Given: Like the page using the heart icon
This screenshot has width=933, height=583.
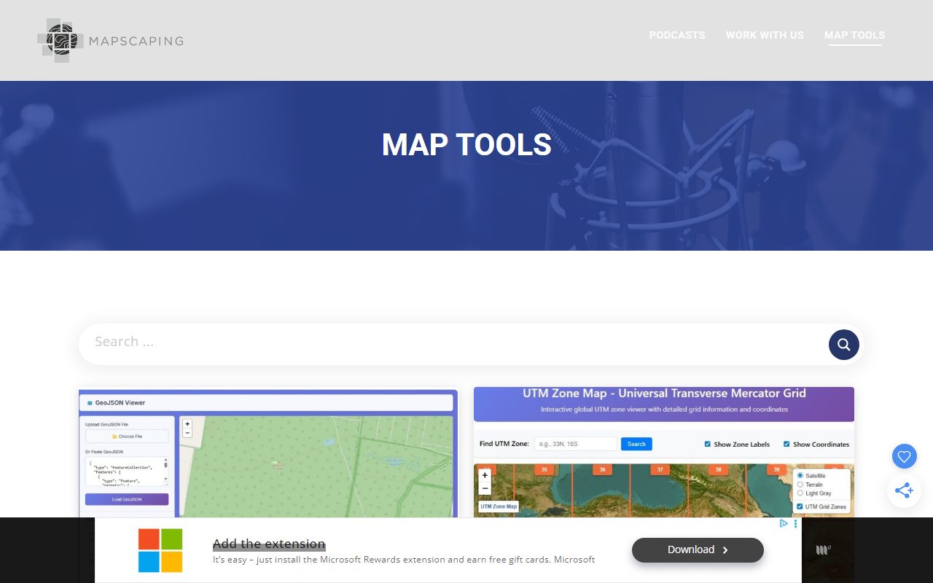Looking at the screenshot, I should click(904, 456).
